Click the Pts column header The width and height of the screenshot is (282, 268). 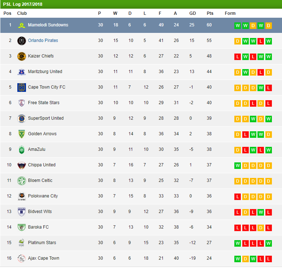(210, 13)
